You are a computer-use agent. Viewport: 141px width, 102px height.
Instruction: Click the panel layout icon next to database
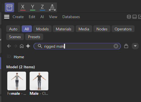pos(135,17)
